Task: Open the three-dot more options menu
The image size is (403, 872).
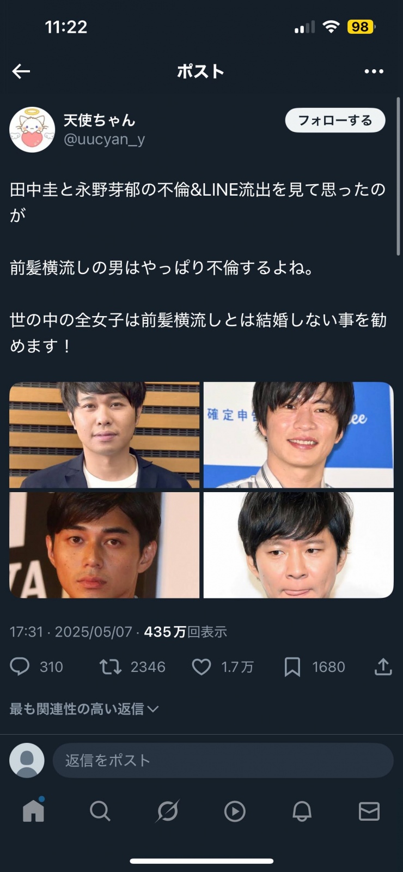Action: coord(374,71)
